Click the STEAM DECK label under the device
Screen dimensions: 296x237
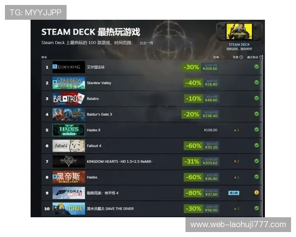pos(239,44)
